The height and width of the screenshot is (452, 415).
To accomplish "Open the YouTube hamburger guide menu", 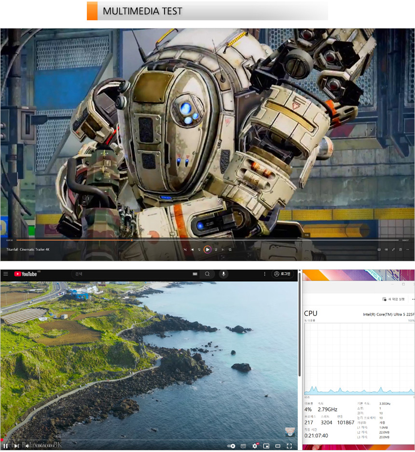I will click(5, 274).
